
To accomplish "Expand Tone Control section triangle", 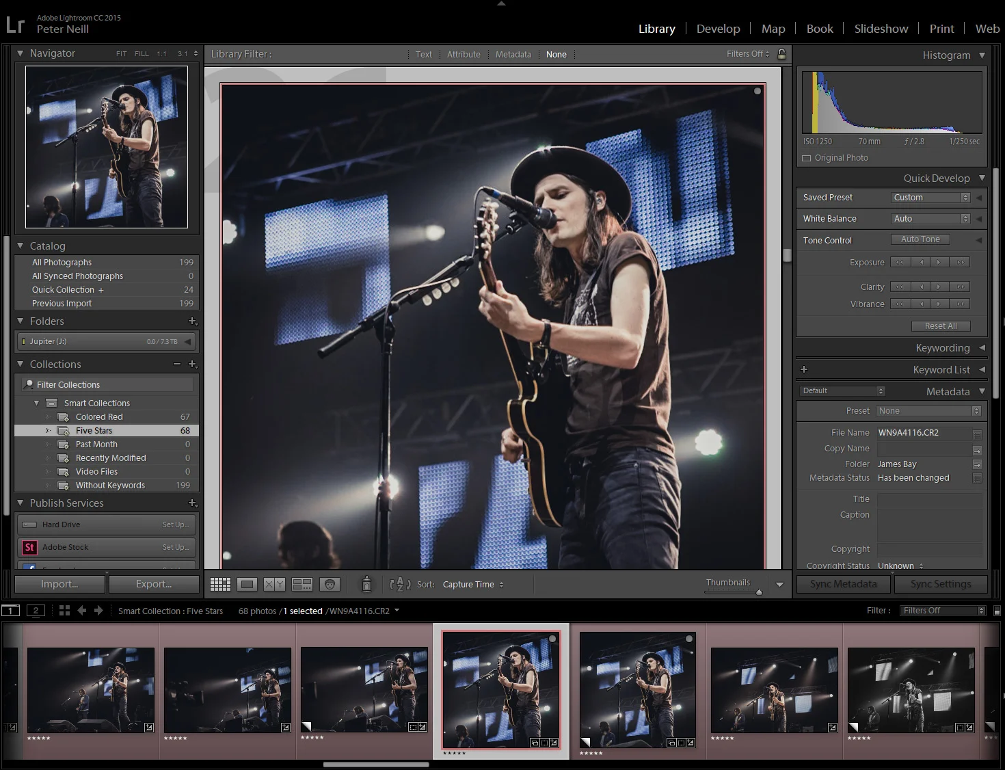I will click(979, 240).
